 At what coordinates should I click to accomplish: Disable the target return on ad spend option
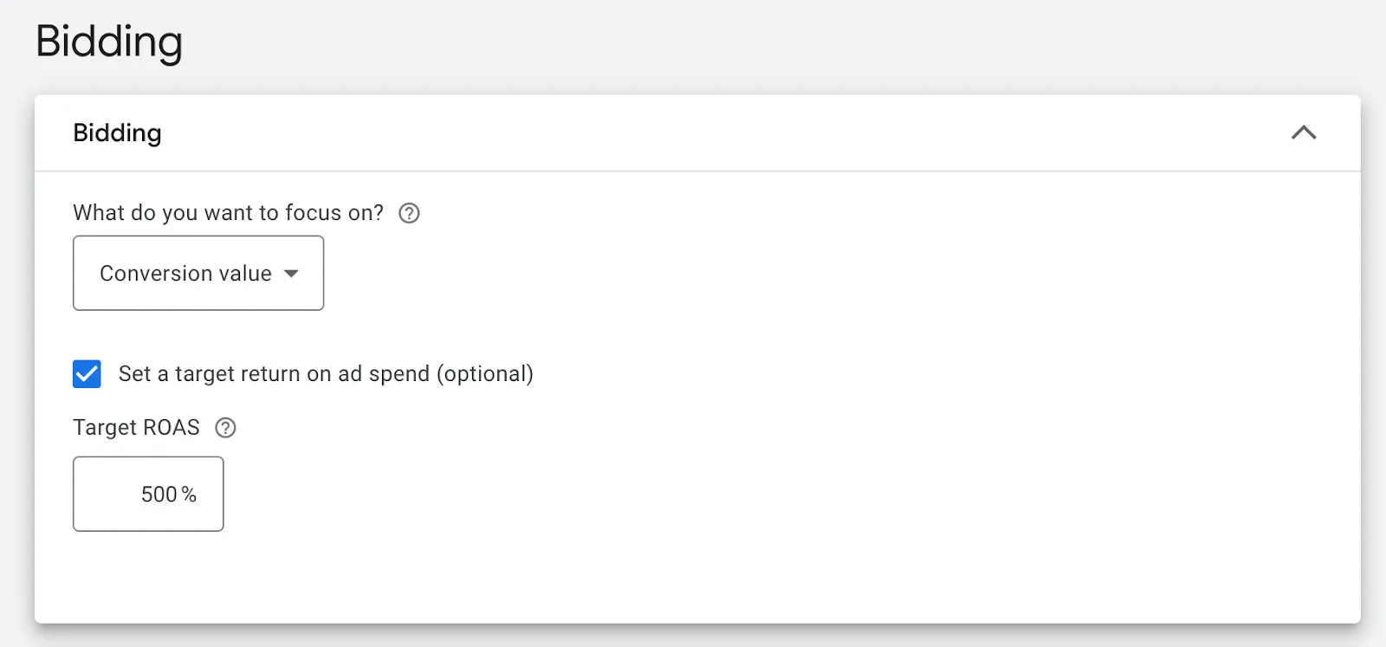point(86,373)
